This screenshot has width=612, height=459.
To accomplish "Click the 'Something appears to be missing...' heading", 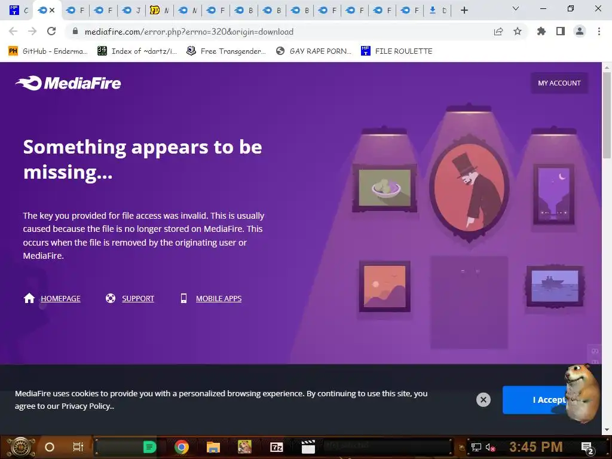I will (x=142, y=159).
